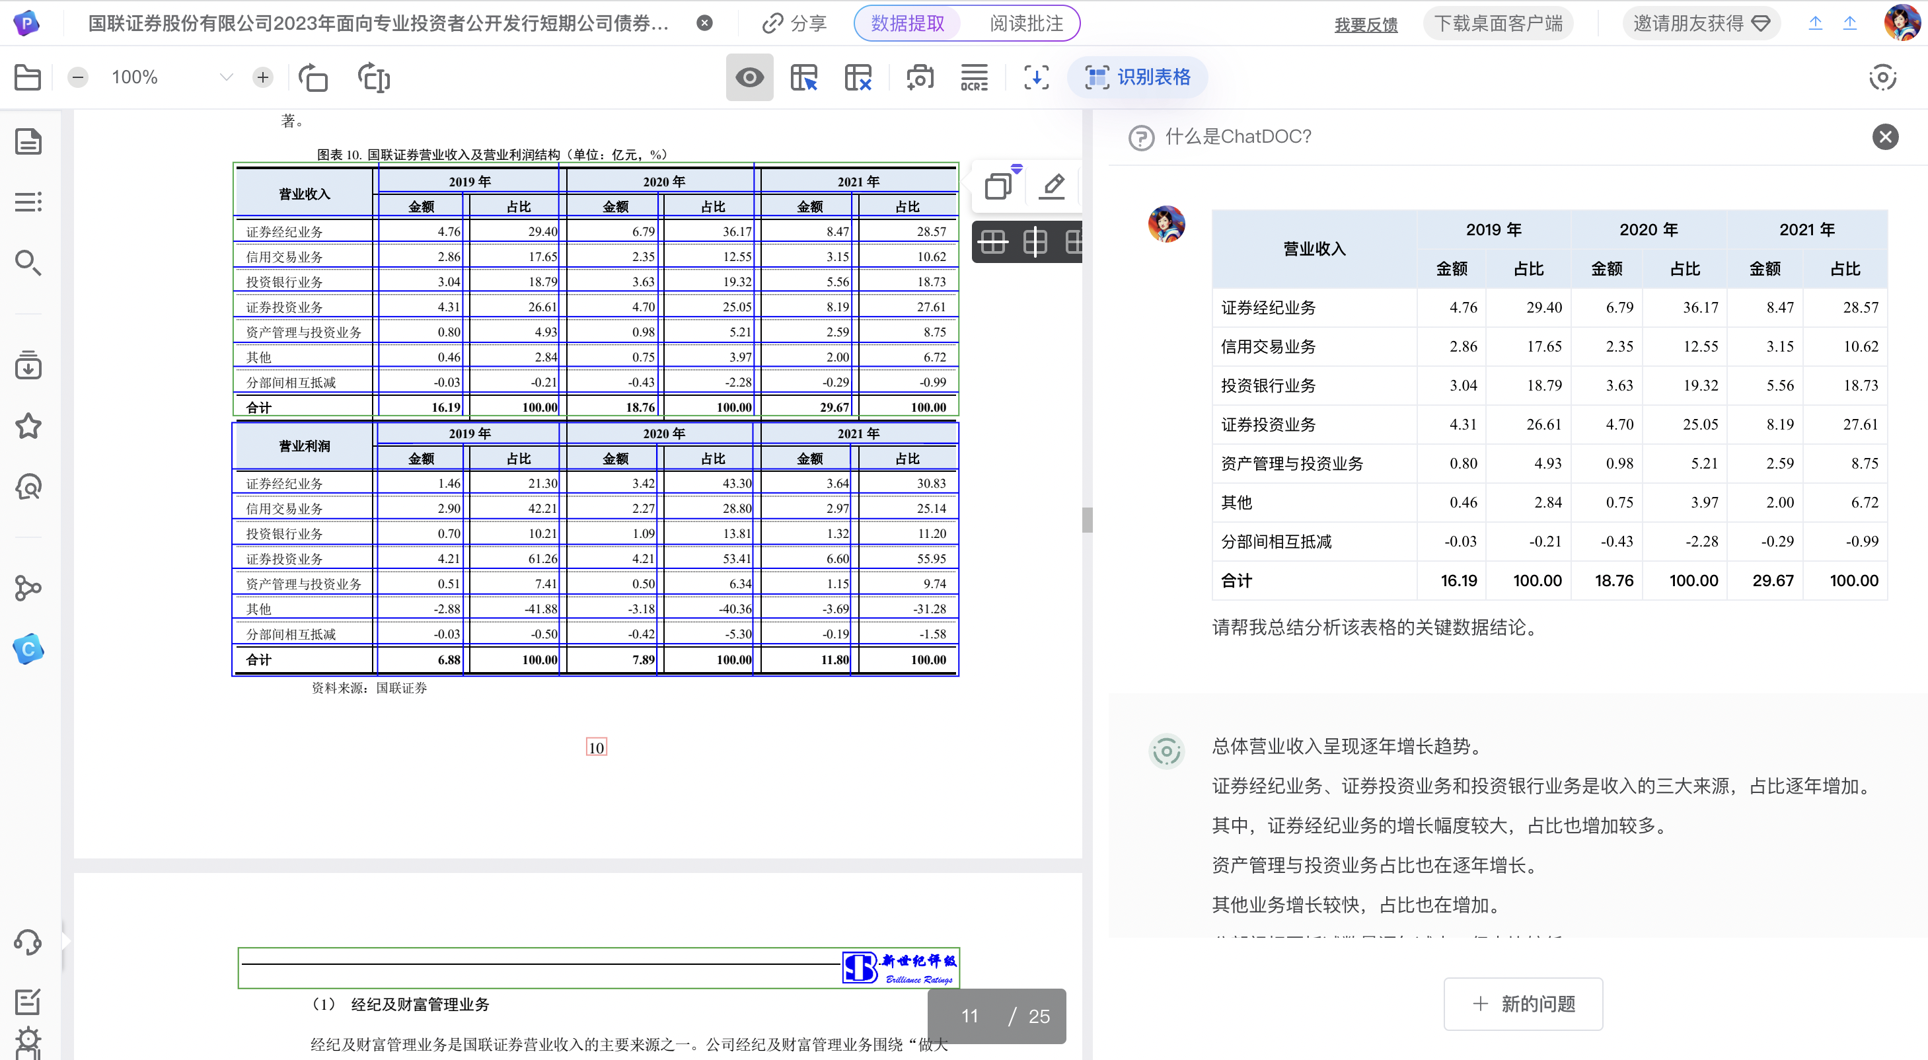Viewport: 1928px width, 1060px height.
Task: Click the 29.67 total cell in chat table
Action: click(x=1764, y=580)
